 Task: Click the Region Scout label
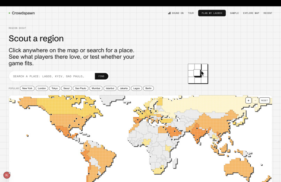17,28
